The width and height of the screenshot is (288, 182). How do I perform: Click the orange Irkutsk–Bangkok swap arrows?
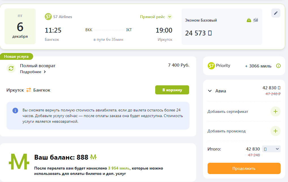click(x=29, y=90)
